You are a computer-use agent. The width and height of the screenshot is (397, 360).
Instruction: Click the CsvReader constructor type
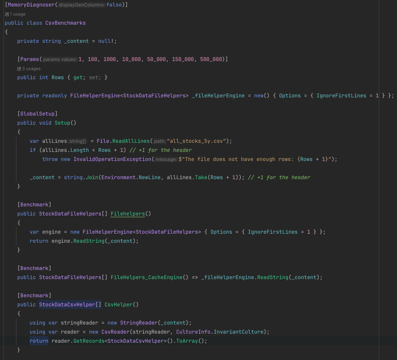click(116, 332)
